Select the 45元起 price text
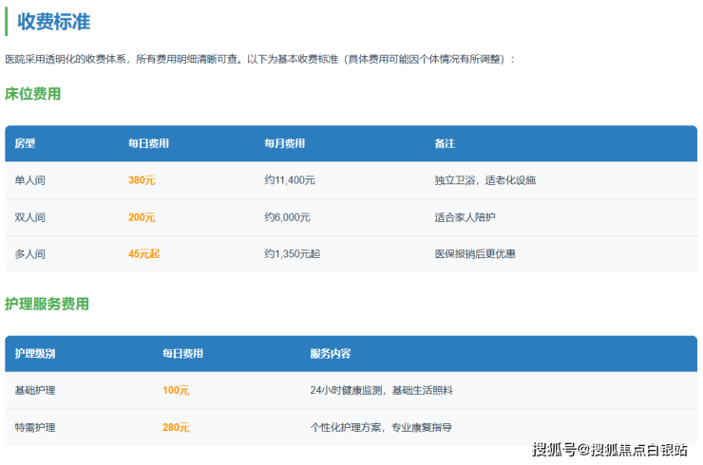Viewport: 703px width, 465px height. tap(144, 254)
